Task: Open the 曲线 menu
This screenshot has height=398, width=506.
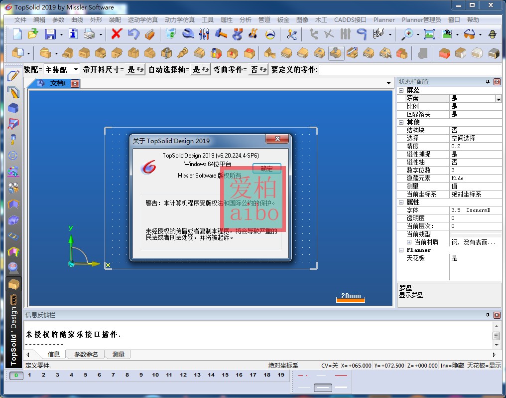Action: [77, 20]
